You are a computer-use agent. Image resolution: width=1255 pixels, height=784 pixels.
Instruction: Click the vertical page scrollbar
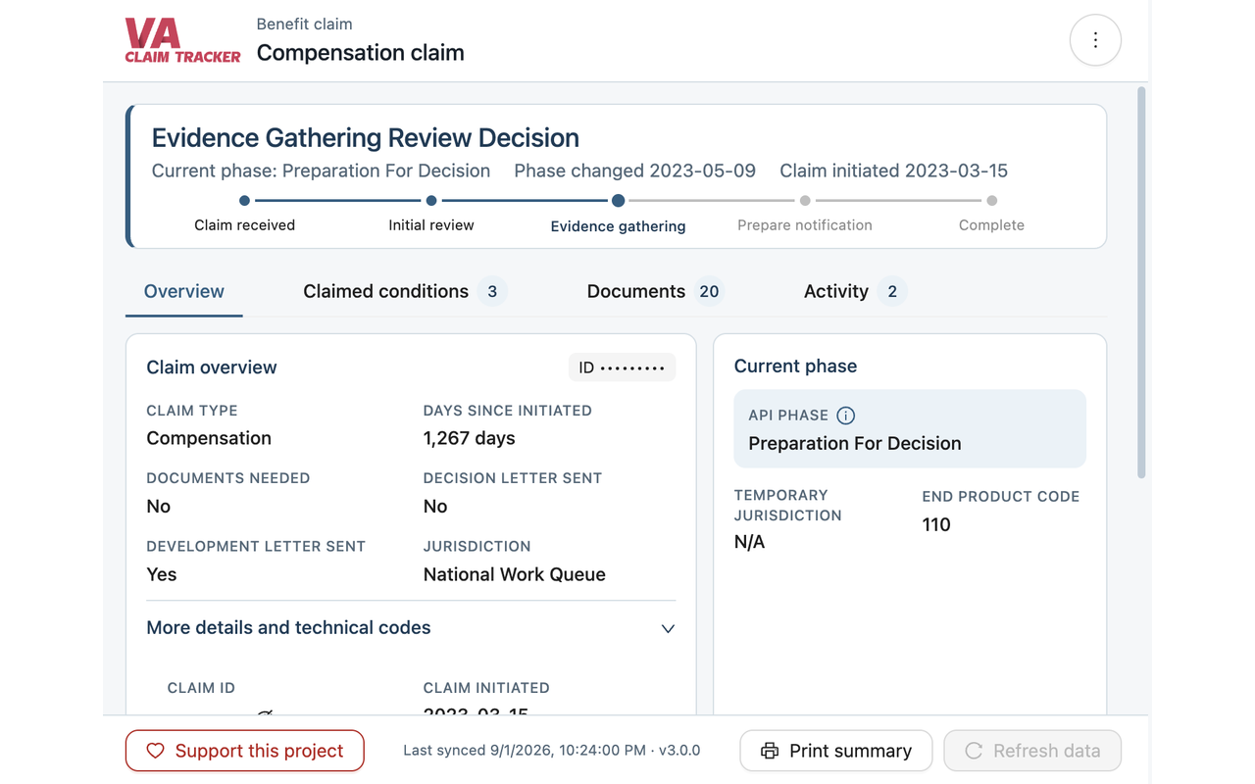click(x=1141, y=282)
